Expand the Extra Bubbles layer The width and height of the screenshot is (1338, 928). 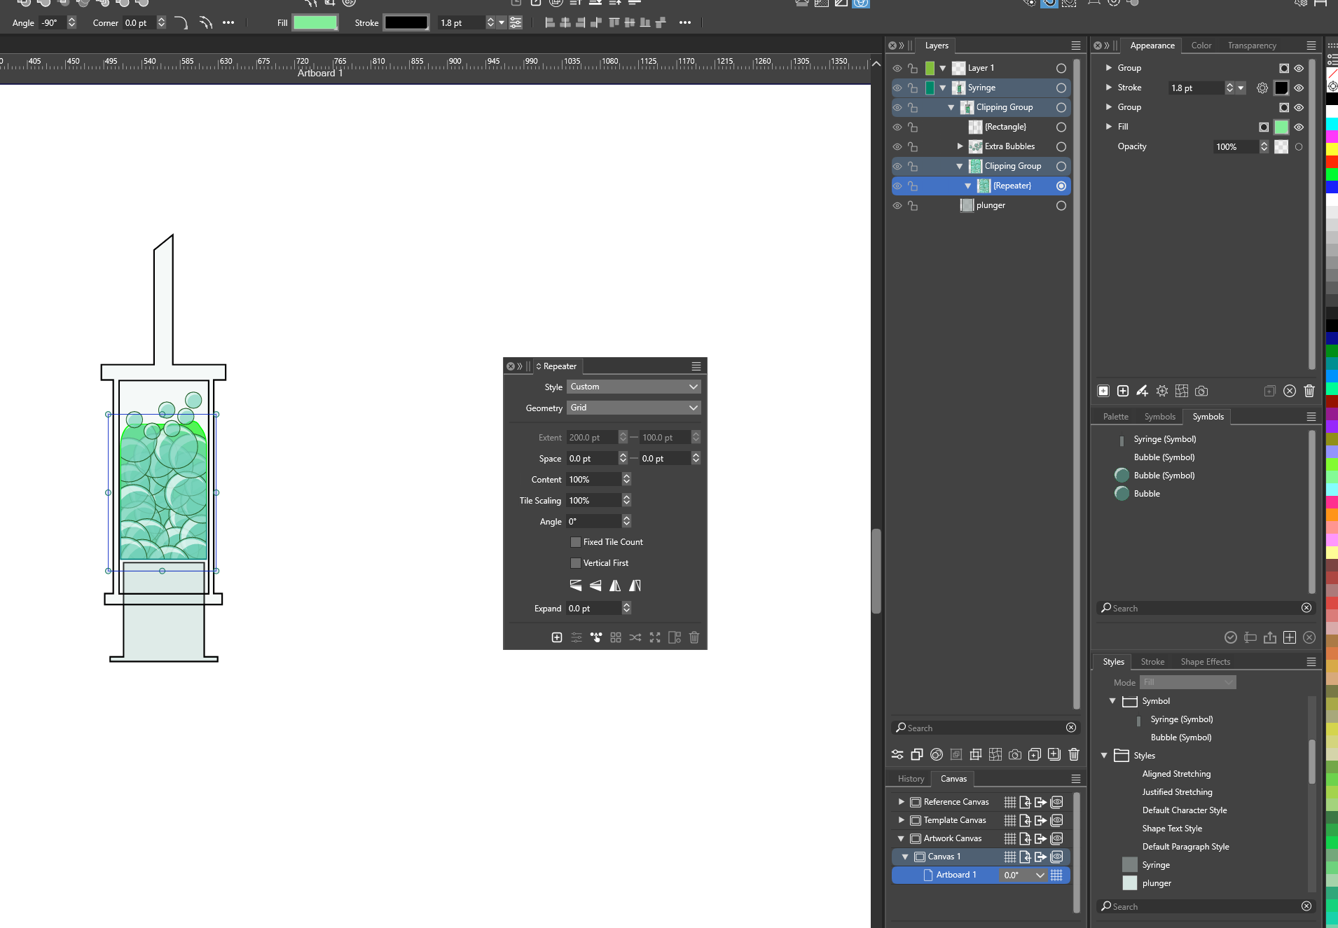click(x=960, y=146)
